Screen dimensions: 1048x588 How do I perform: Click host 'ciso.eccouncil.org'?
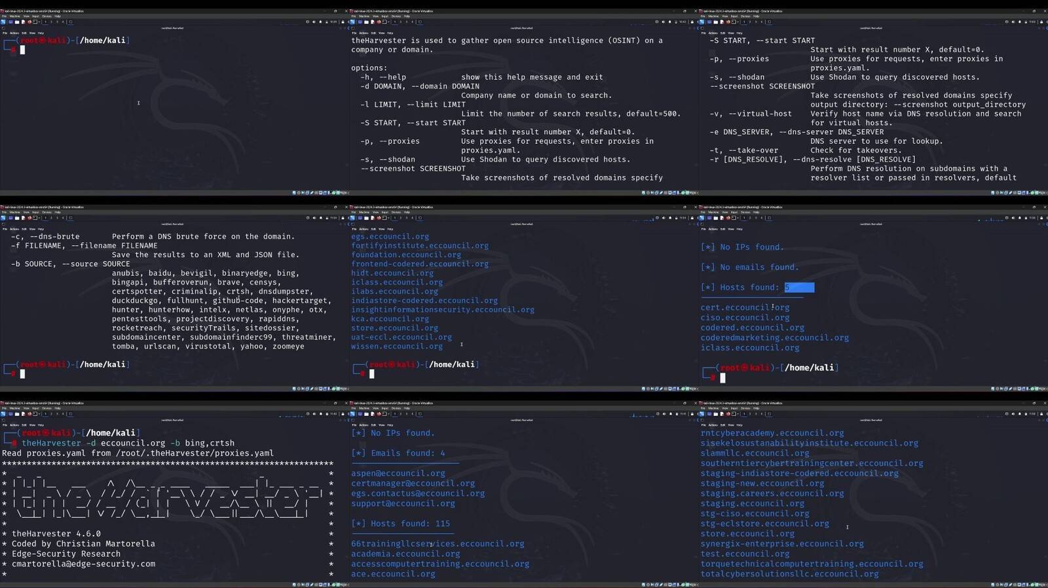click(745, 318)
